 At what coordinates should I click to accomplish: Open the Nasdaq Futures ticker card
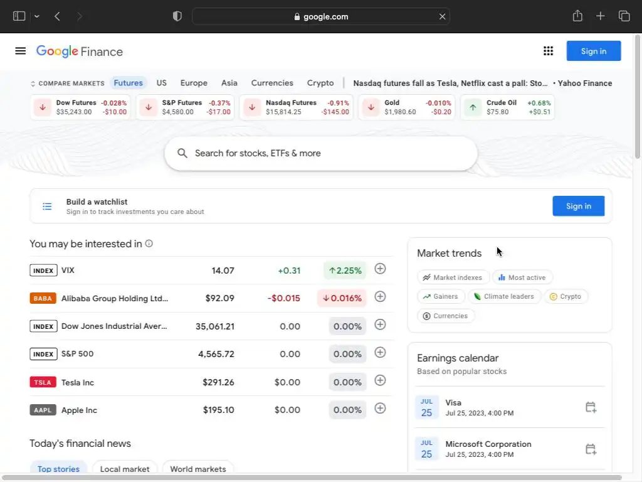click(x=297, y=107)
